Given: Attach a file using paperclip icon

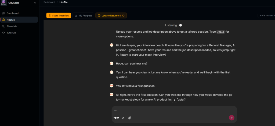Looking at the screenshot, I should (129, 118).
